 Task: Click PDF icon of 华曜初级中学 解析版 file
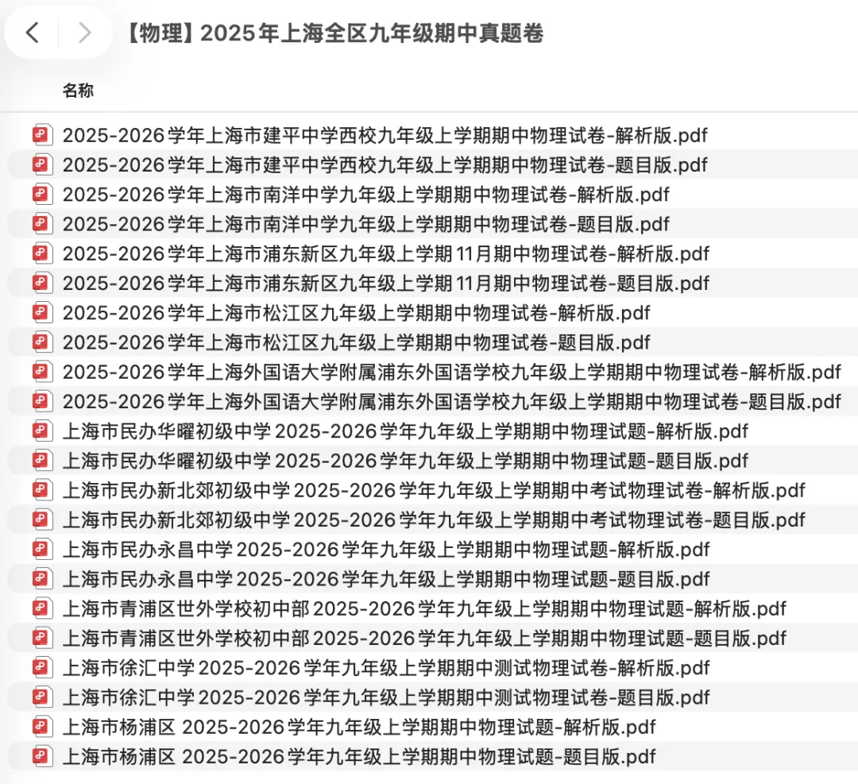click(x=42, y=431)
